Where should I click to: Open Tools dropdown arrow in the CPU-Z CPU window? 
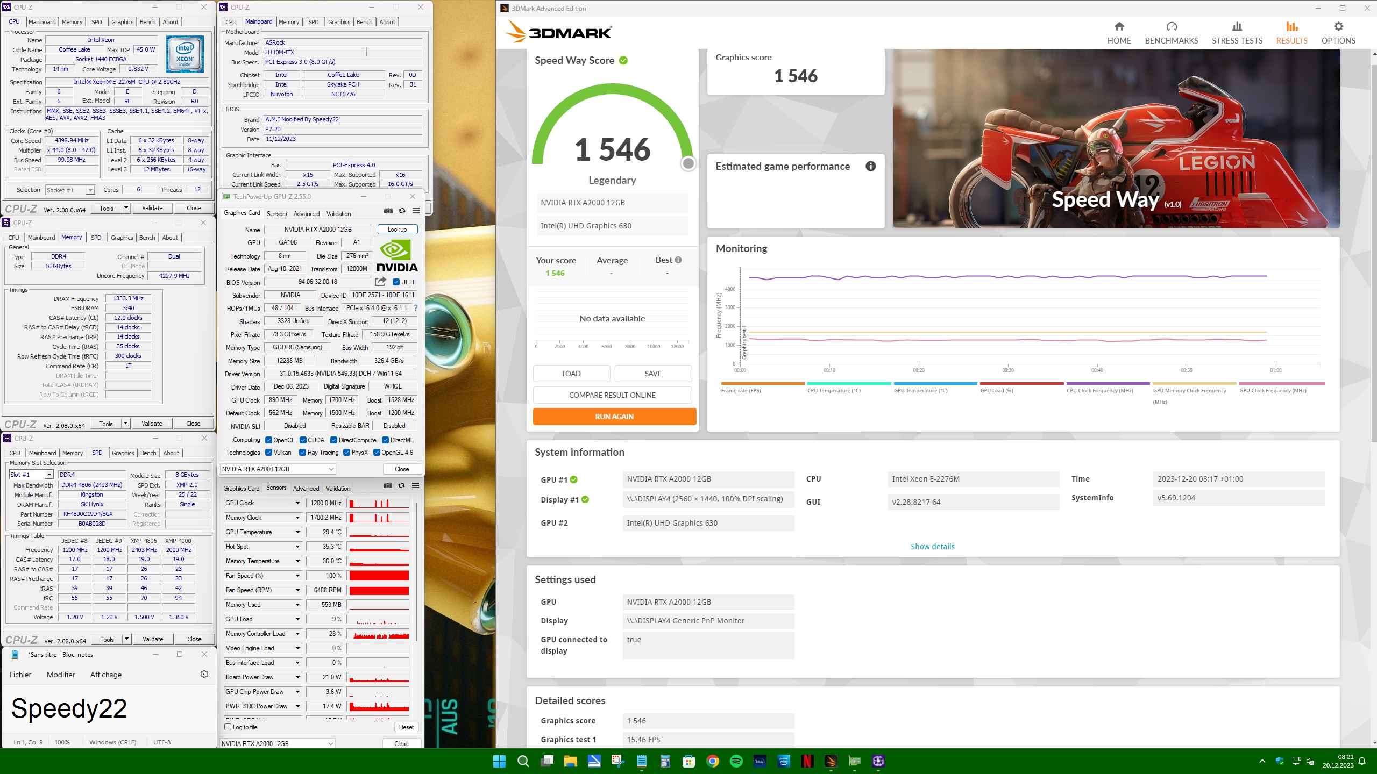pos(126,208)
